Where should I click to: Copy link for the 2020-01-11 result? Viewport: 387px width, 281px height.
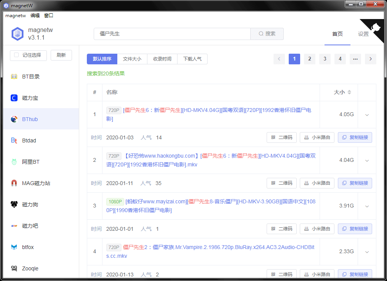(x=355, y=183)
